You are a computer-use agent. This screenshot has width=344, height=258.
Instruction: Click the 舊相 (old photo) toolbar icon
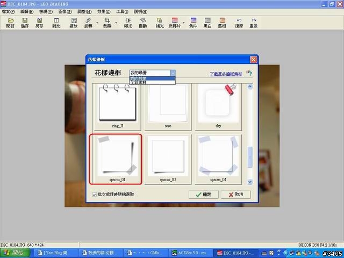pyautogui.click(x=222, y=23)
